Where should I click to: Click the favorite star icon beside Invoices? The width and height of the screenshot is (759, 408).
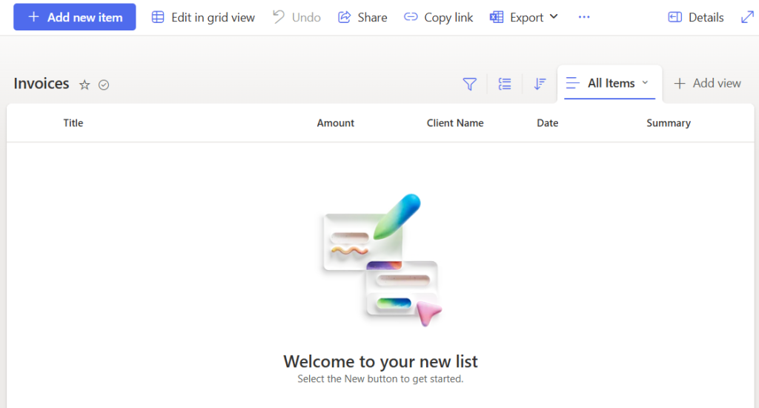(84, 85)
